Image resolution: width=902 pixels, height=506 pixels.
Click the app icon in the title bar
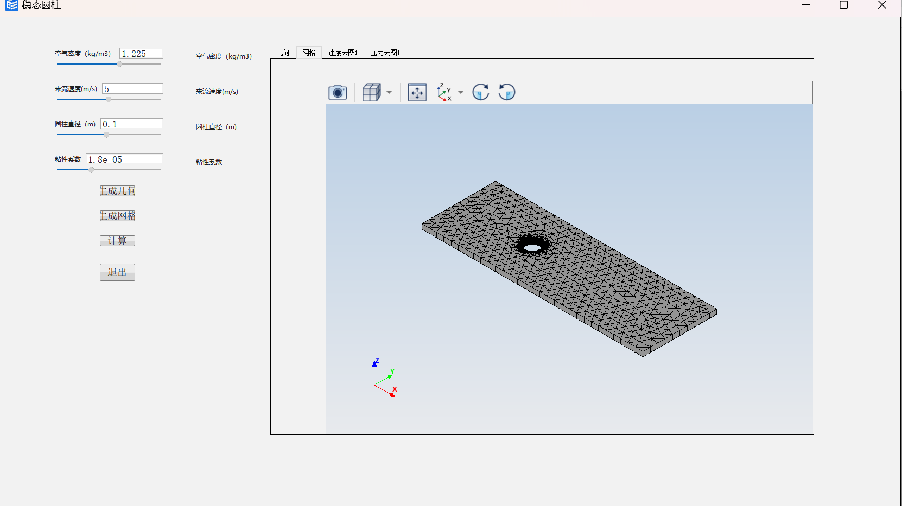tap(11, 5)
